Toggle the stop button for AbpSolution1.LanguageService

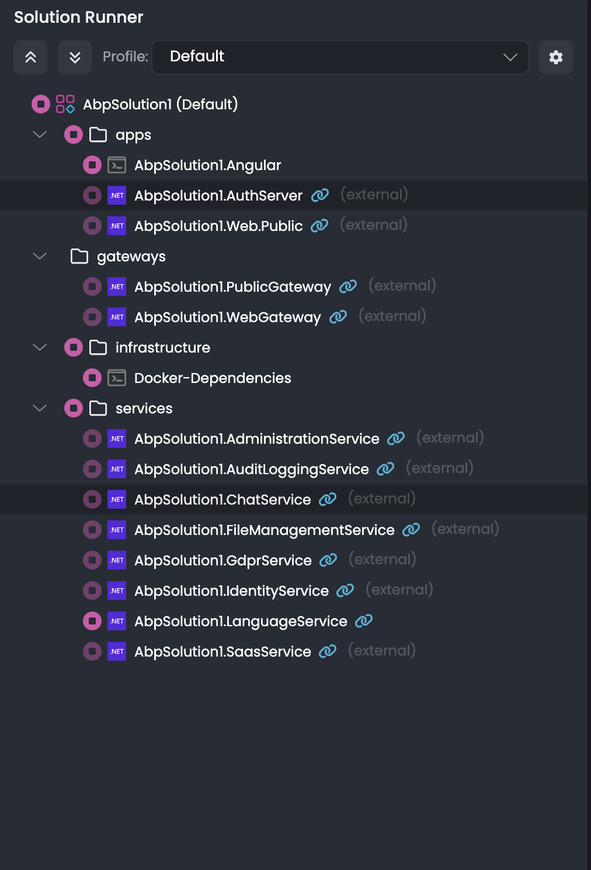tap(92, 621)
